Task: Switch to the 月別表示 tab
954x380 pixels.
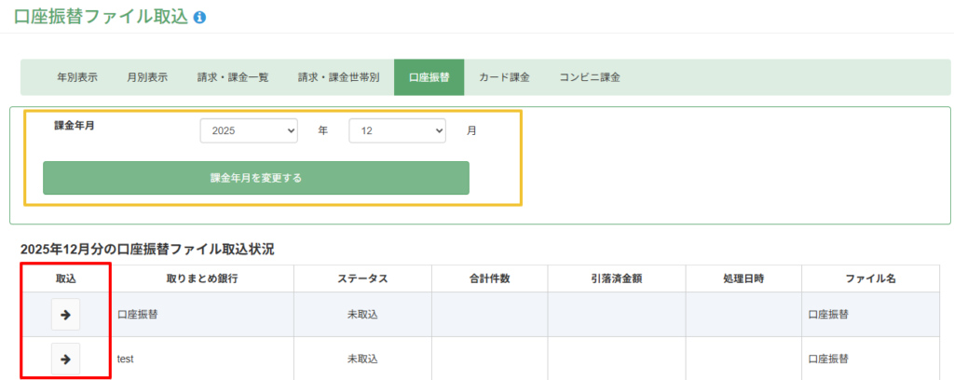Action: click(147, 77)
